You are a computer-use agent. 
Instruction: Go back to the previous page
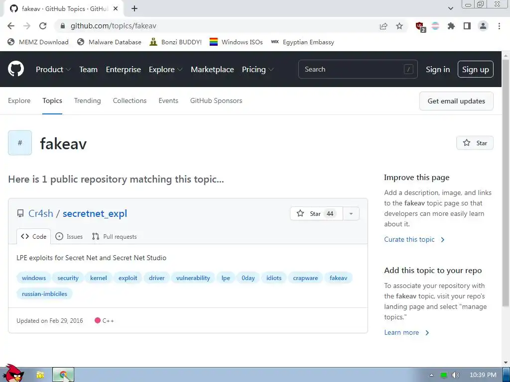(x=11, y=26)
